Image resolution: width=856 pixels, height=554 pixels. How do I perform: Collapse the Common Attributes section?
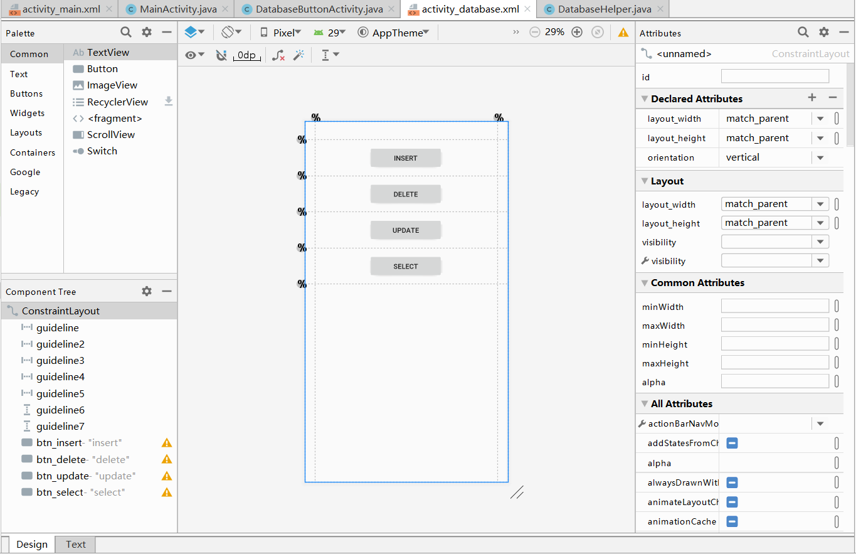(x=645, y=283)
